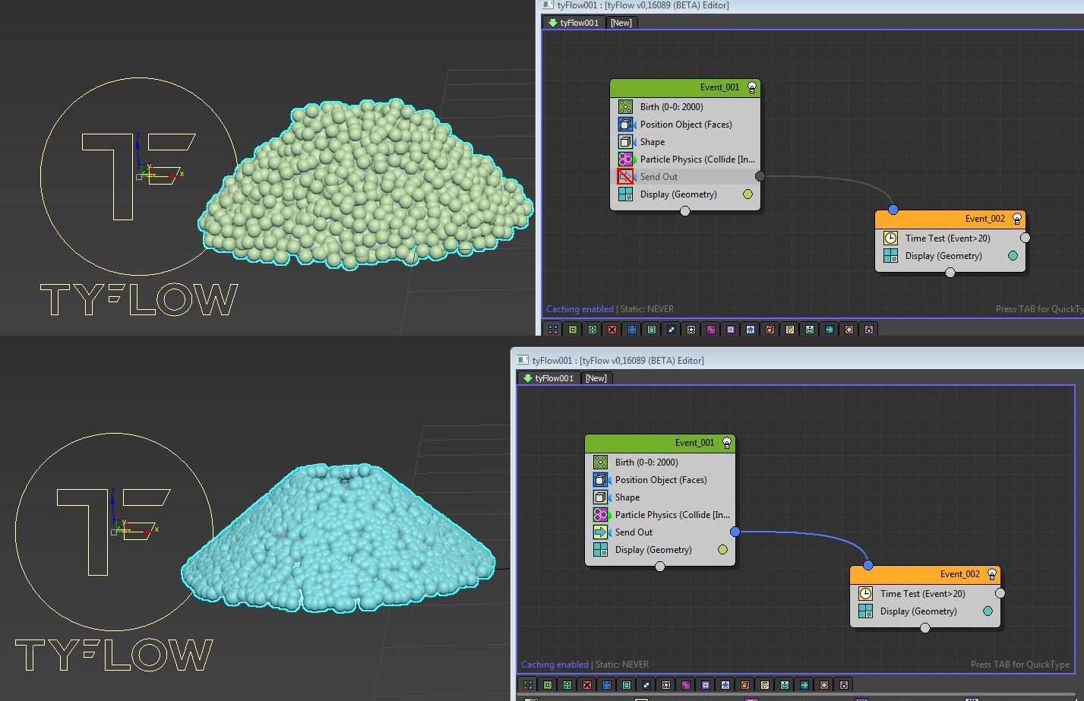The width and height of the screenshot is (1084, 701).
Task: Click the disabled Send Out operator icon
Action: click(x=625, y=177)
